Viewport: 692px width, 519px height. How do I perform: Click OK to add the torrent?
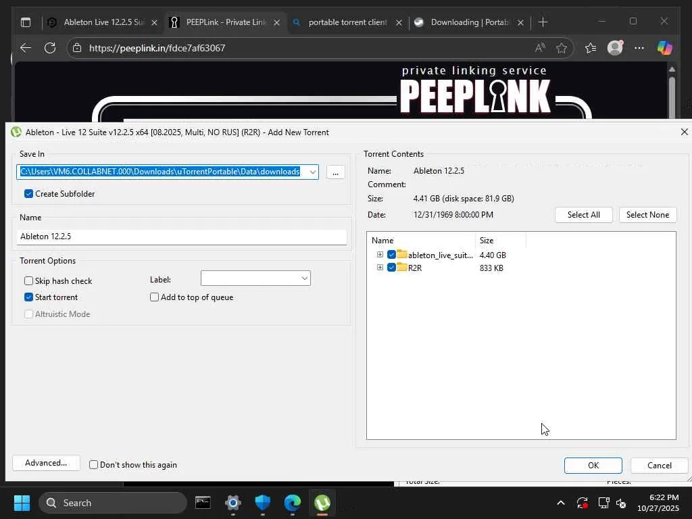(x=593, y=465)
